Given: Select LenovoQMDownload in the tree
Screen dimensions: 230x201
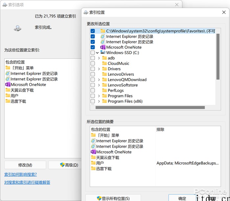Looking at the screenshot, I should 127,80.
